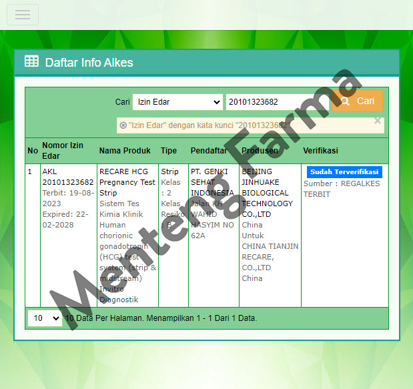Click the table grid icon beside Daftar Info Alkes
The width and height of the screenshot is (413, 389).
31,61
